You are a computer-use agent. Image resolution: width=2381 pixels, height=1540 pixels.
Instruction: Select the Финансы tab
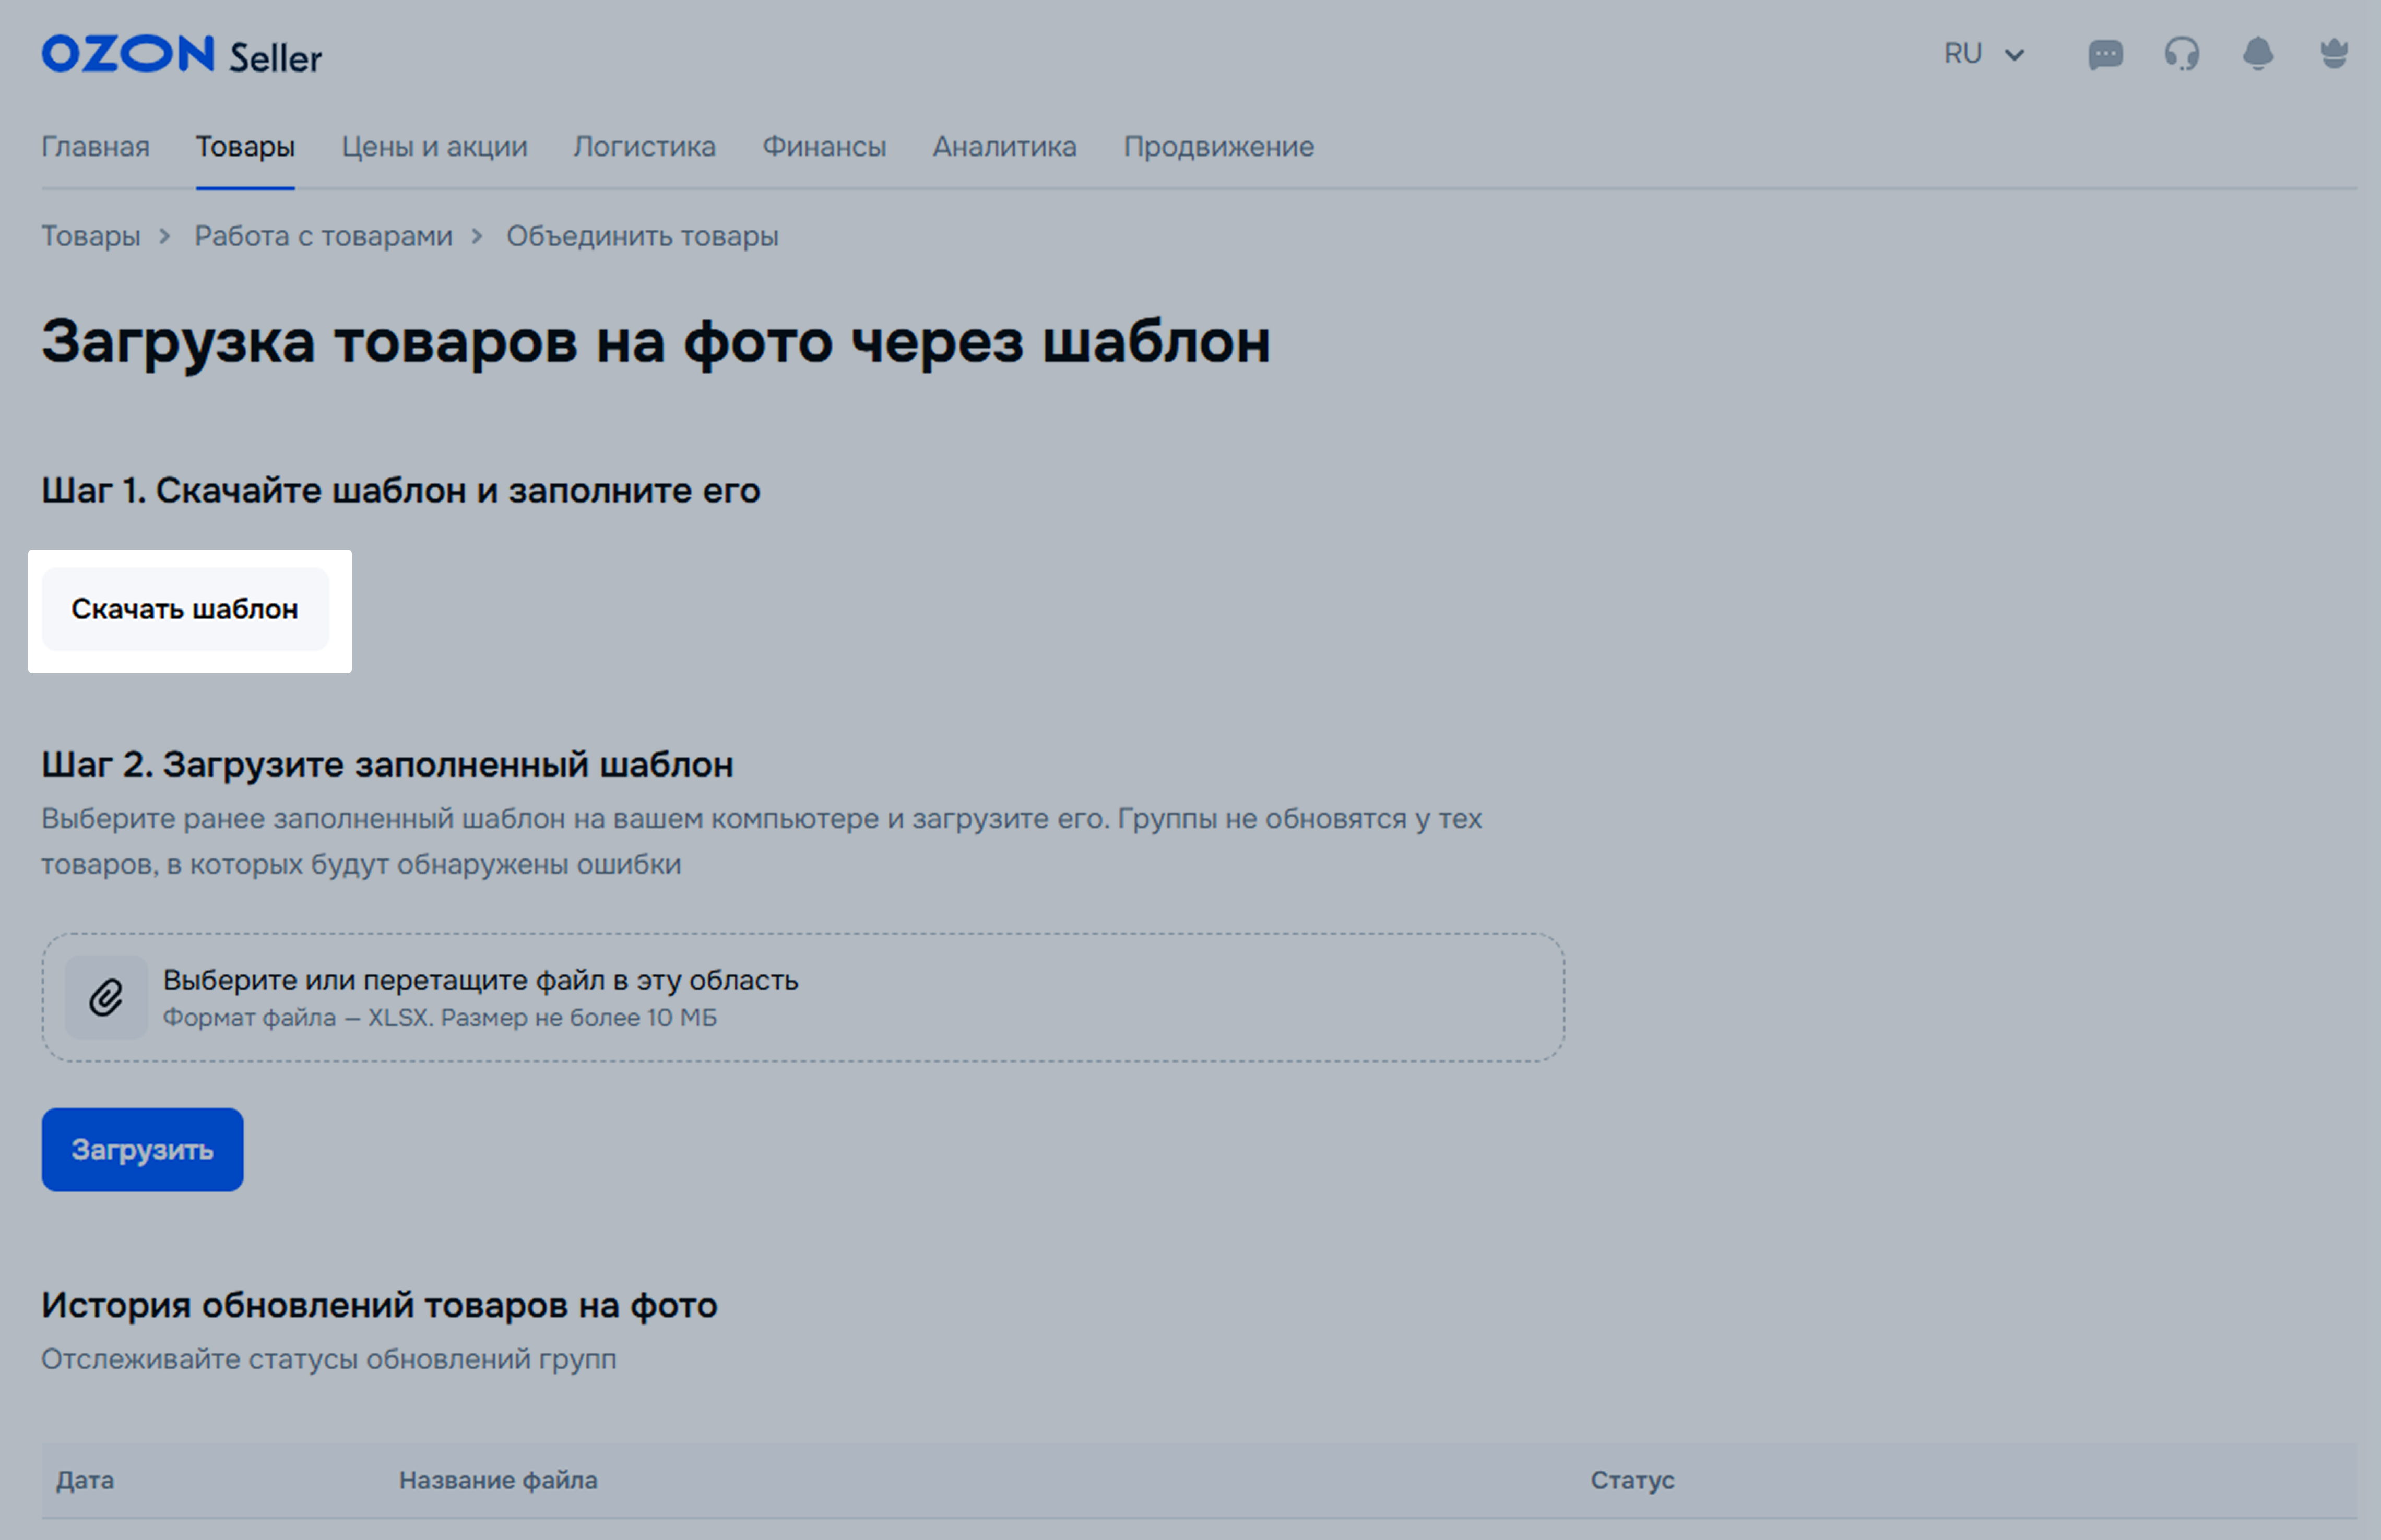[824, 147]
